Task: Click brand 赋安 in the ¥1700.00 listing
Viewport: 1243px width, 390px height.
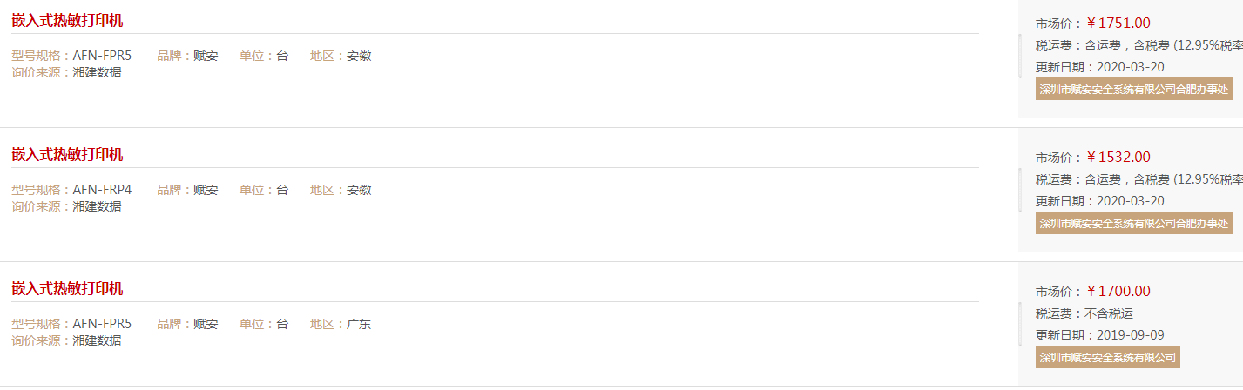Action: 206,324
